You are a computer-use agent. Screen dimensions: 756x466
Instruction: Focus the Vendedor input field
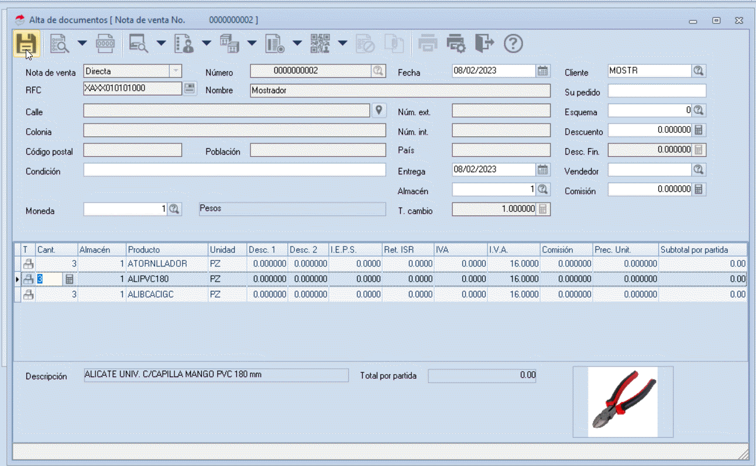[x=650, y=170]
